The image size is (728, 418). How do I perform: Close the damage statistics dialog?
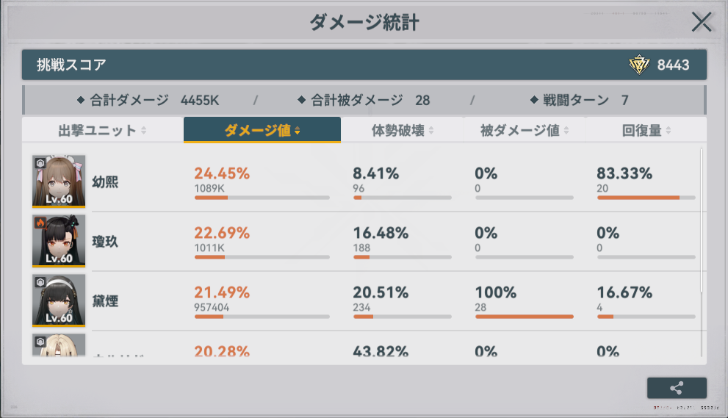coord(702,22)
